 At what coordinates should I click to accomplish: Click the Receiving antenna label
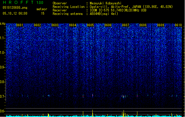point(68,14)
